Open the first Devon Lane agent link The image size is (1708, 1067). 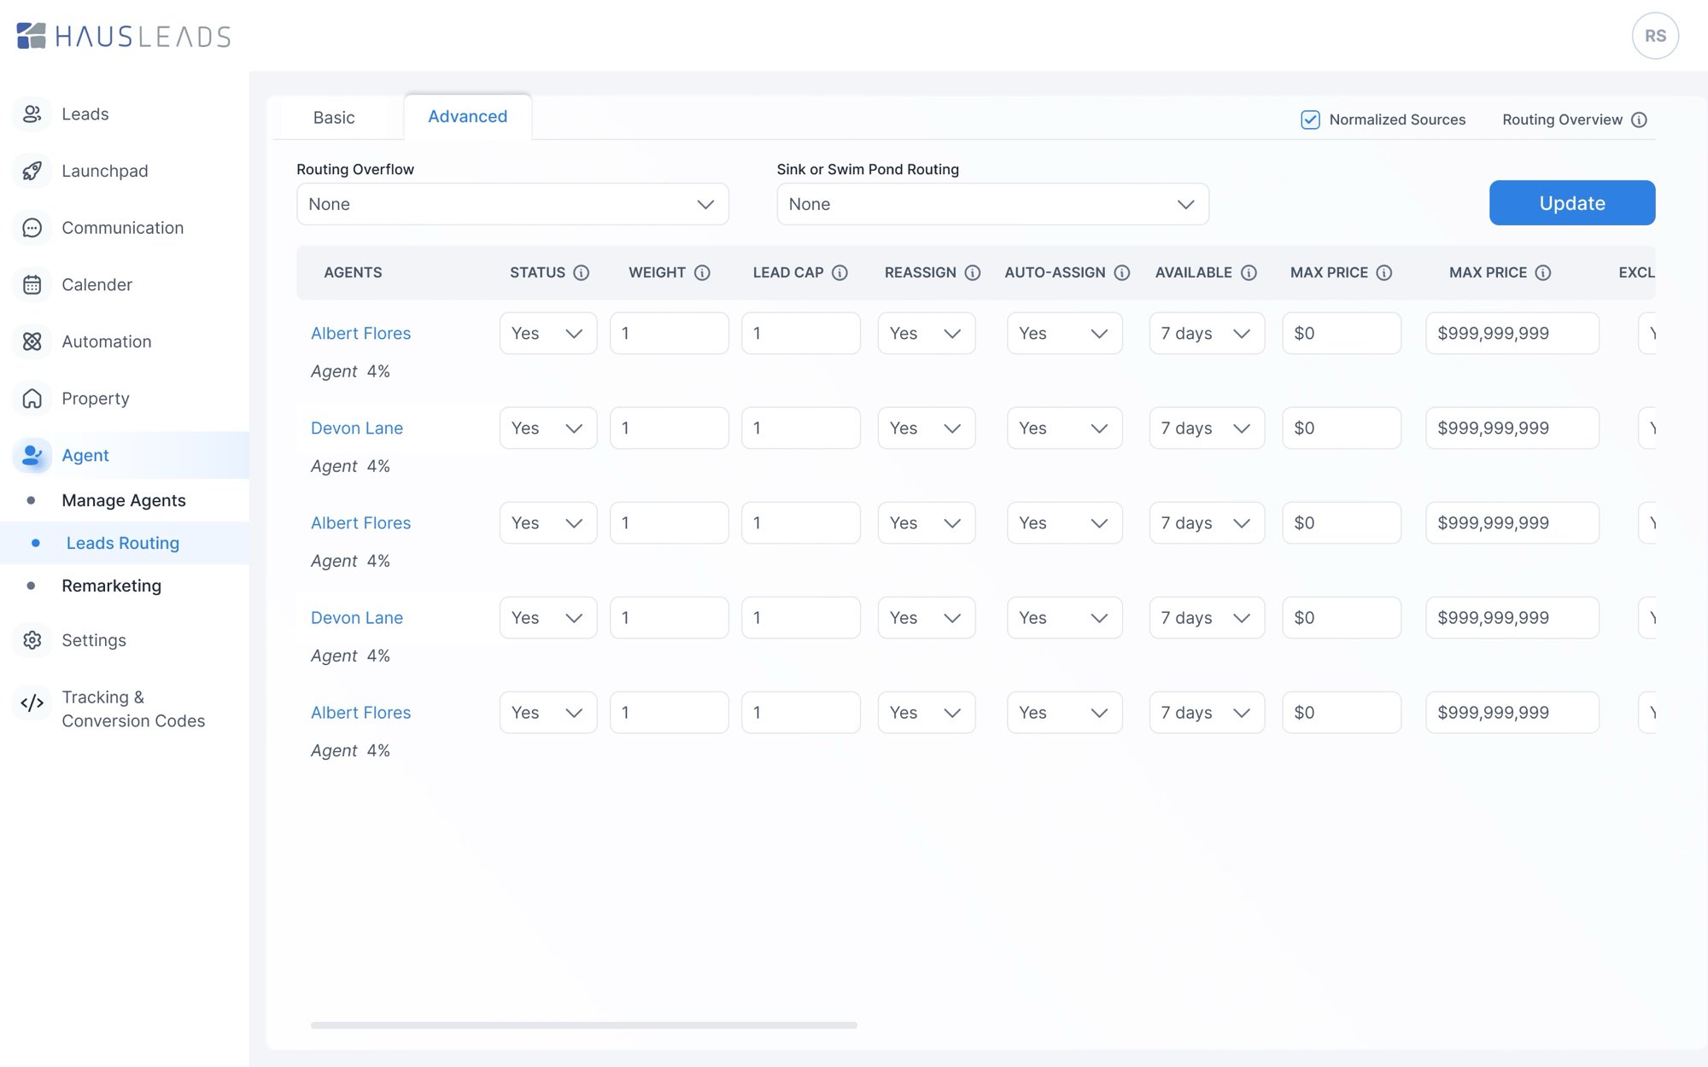(357, 428)
